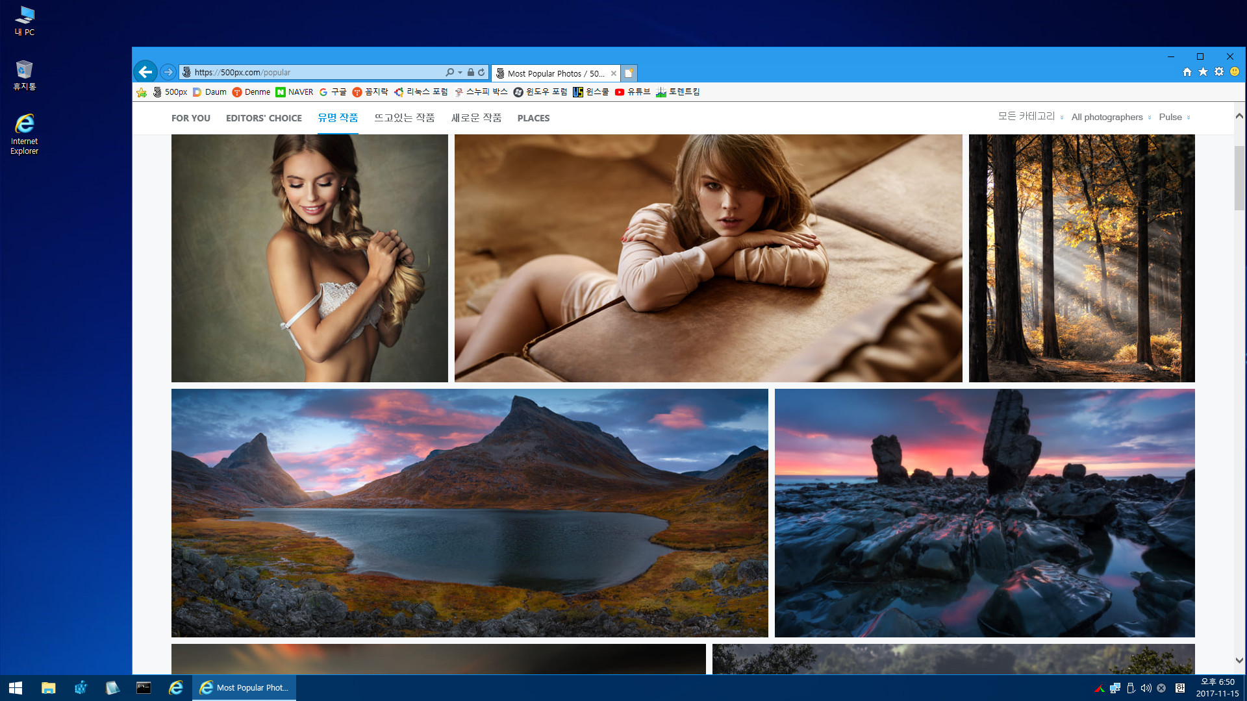Click the browser Home icon
1247x701 pixels.
1187,72
